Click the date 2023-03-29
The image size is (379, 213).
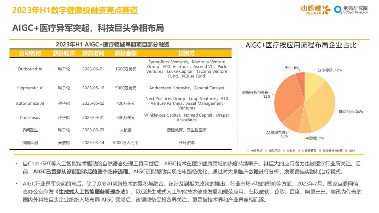93,130
